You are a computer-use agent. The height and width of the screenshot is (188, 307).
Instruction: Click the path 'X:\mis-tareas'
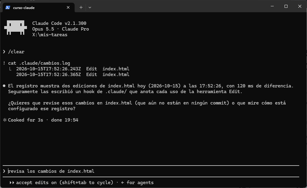point(50,35)
